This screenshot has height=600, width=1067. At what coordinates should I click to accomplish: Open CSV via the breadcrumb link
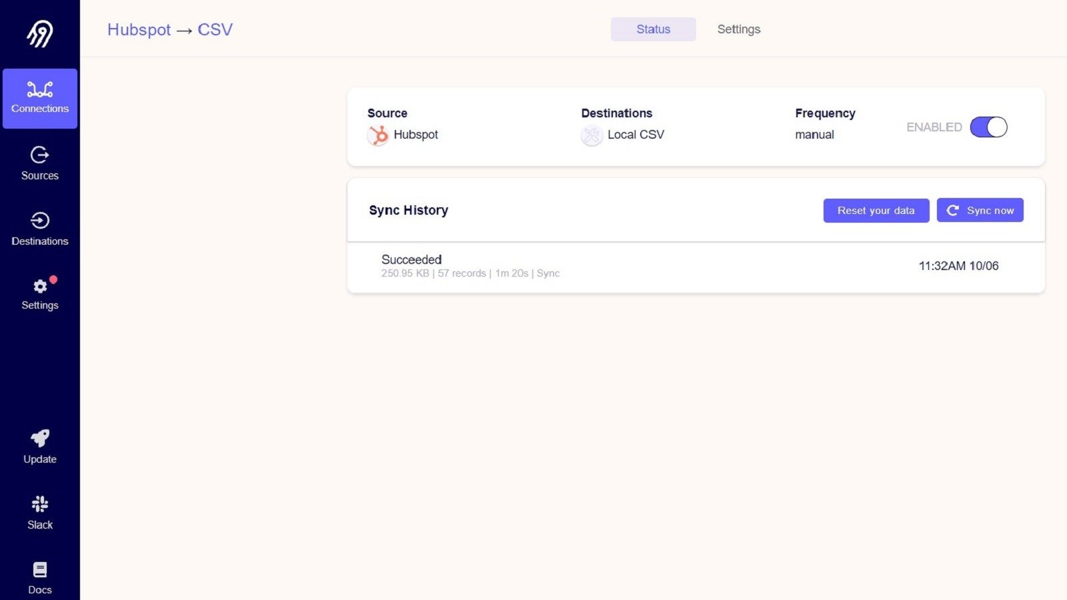(x=215, y=29)
